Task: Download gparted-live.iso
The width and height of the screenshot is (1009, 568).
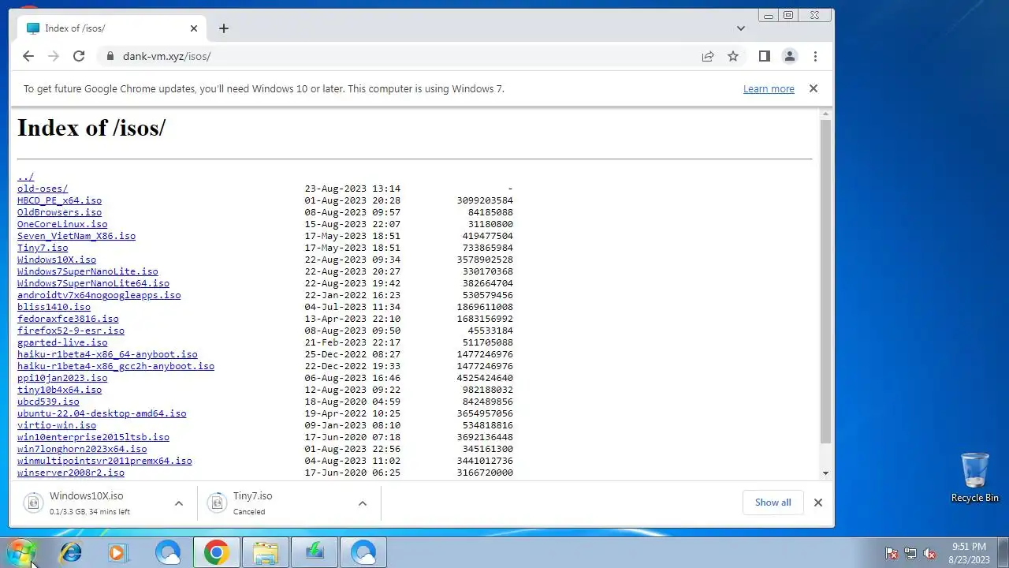Action: [62, 342]
